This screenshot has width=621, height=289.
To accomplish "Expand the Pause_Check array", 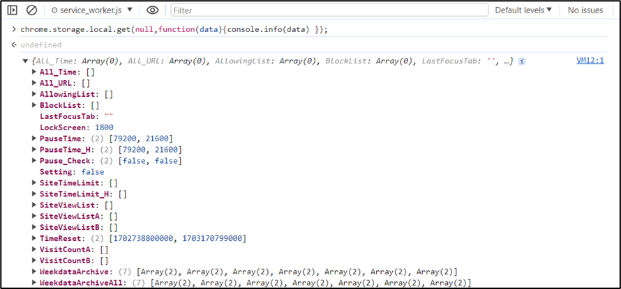I will [34, 160].
